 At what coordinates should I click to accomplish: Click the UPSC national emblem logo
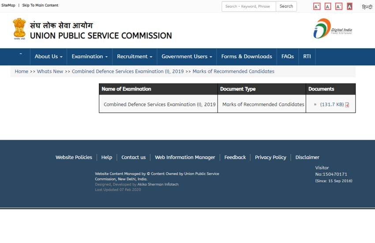(x=19, y=29)
